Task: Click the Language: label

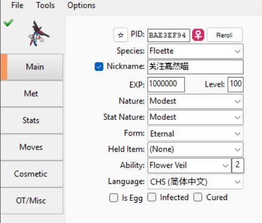Action: [x=126, y=182]
